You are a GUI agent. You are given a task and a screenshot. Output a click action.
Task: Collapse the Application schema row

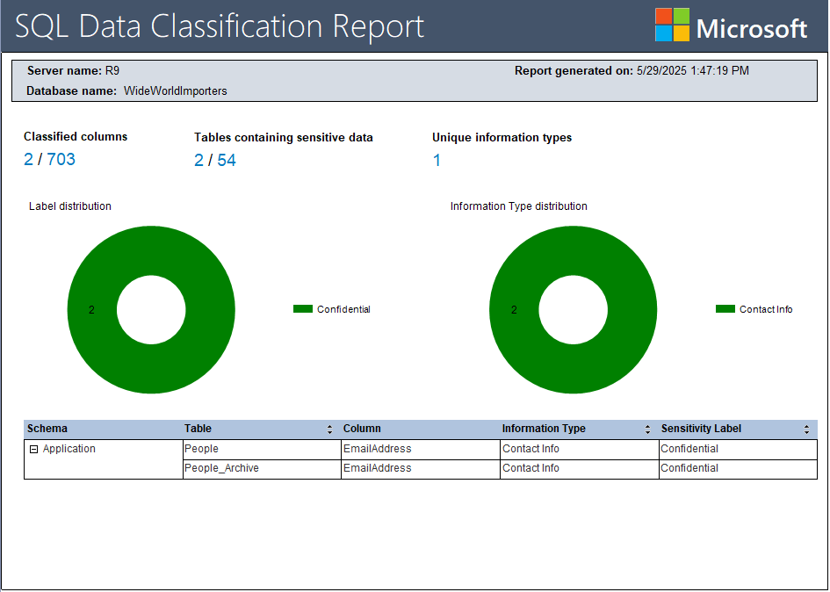(x=33, y=449)
